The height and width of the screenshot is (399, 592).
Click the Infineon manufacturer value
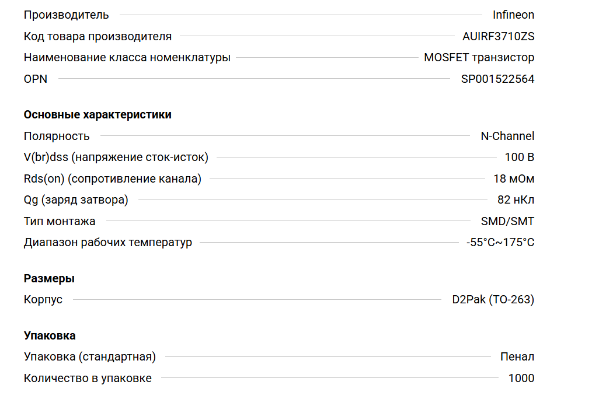click(513, 15)
